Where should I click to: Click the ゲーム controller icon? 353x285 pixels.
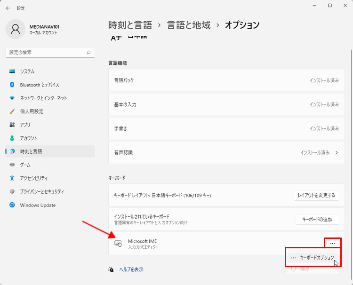12,165
